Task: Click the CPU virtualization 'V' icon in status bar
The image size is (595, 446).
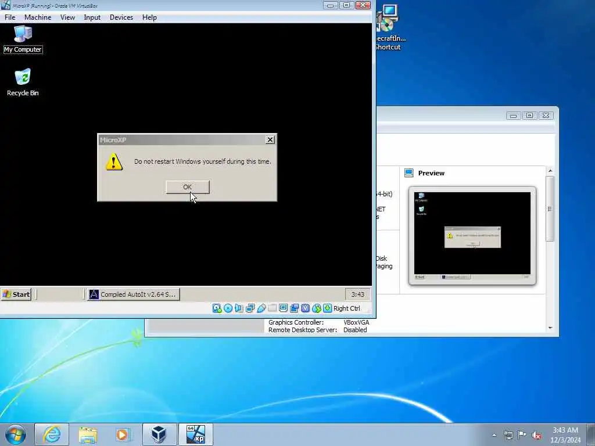Action: coord(305,308)
